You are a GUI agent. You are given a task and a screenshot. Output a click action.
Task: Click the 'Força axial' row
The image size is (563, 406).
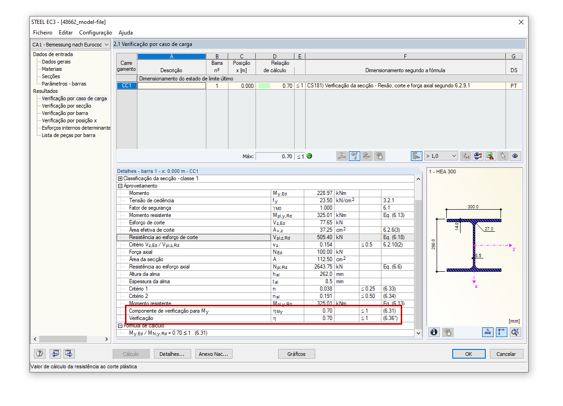point(266,252)
